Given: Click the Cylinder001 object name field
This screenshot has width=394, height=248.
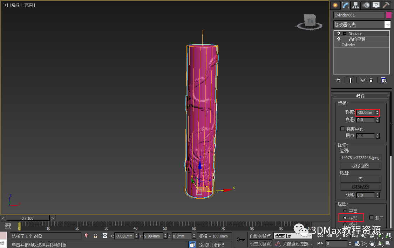Looking at the screenshot, I should [359, 15].
